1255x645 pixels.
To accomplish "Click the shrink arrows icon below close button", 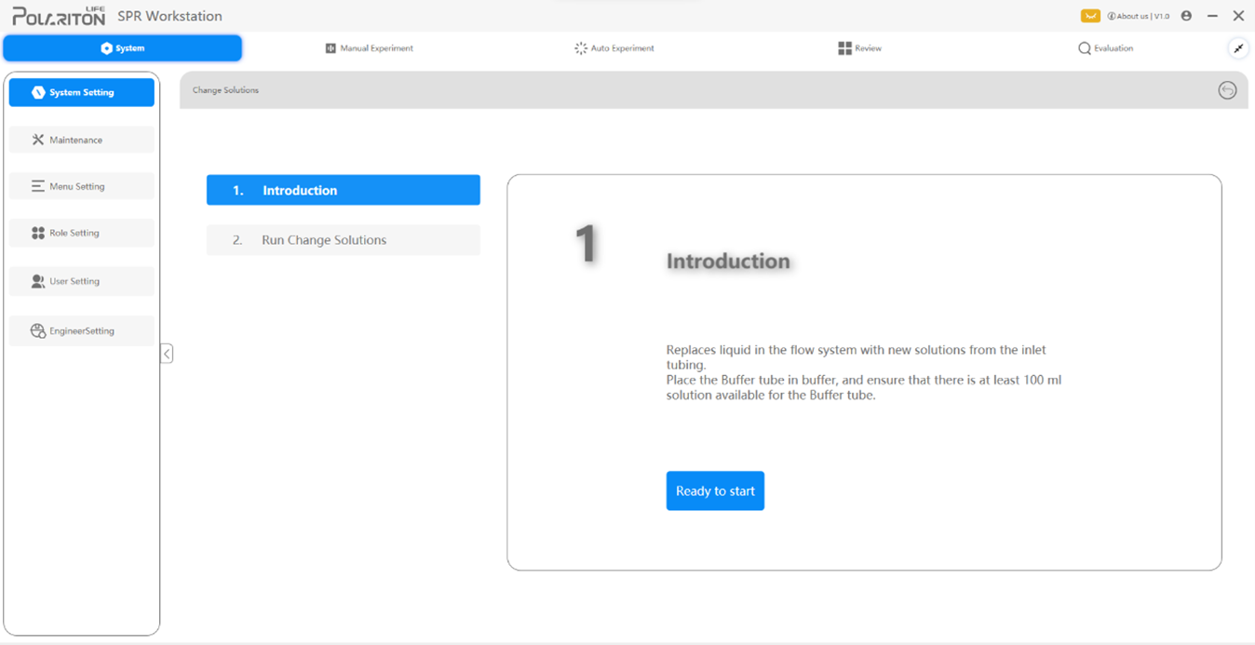I will point(1238,48).
